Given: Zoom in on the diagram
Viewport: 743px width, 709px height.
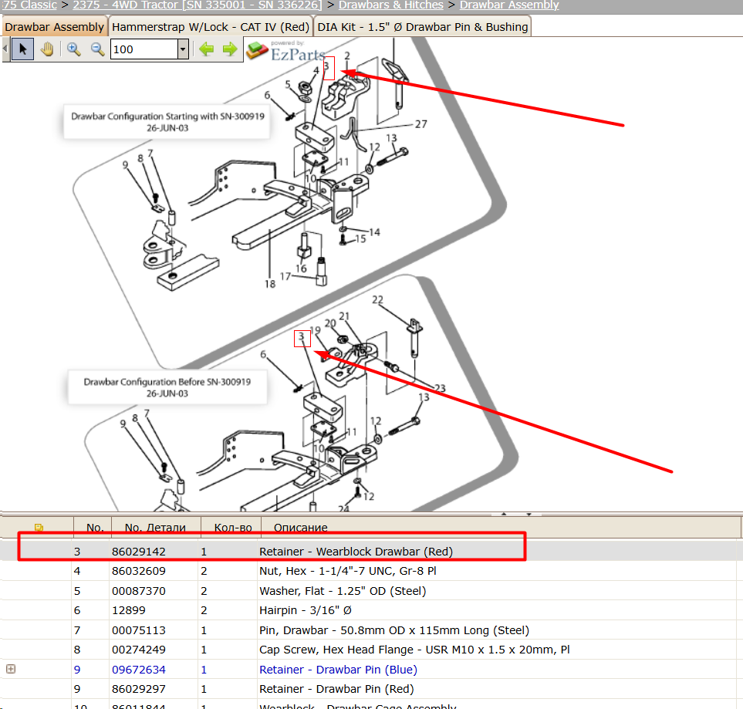Looking at the screenshot, I should click(x=73, y=49).
